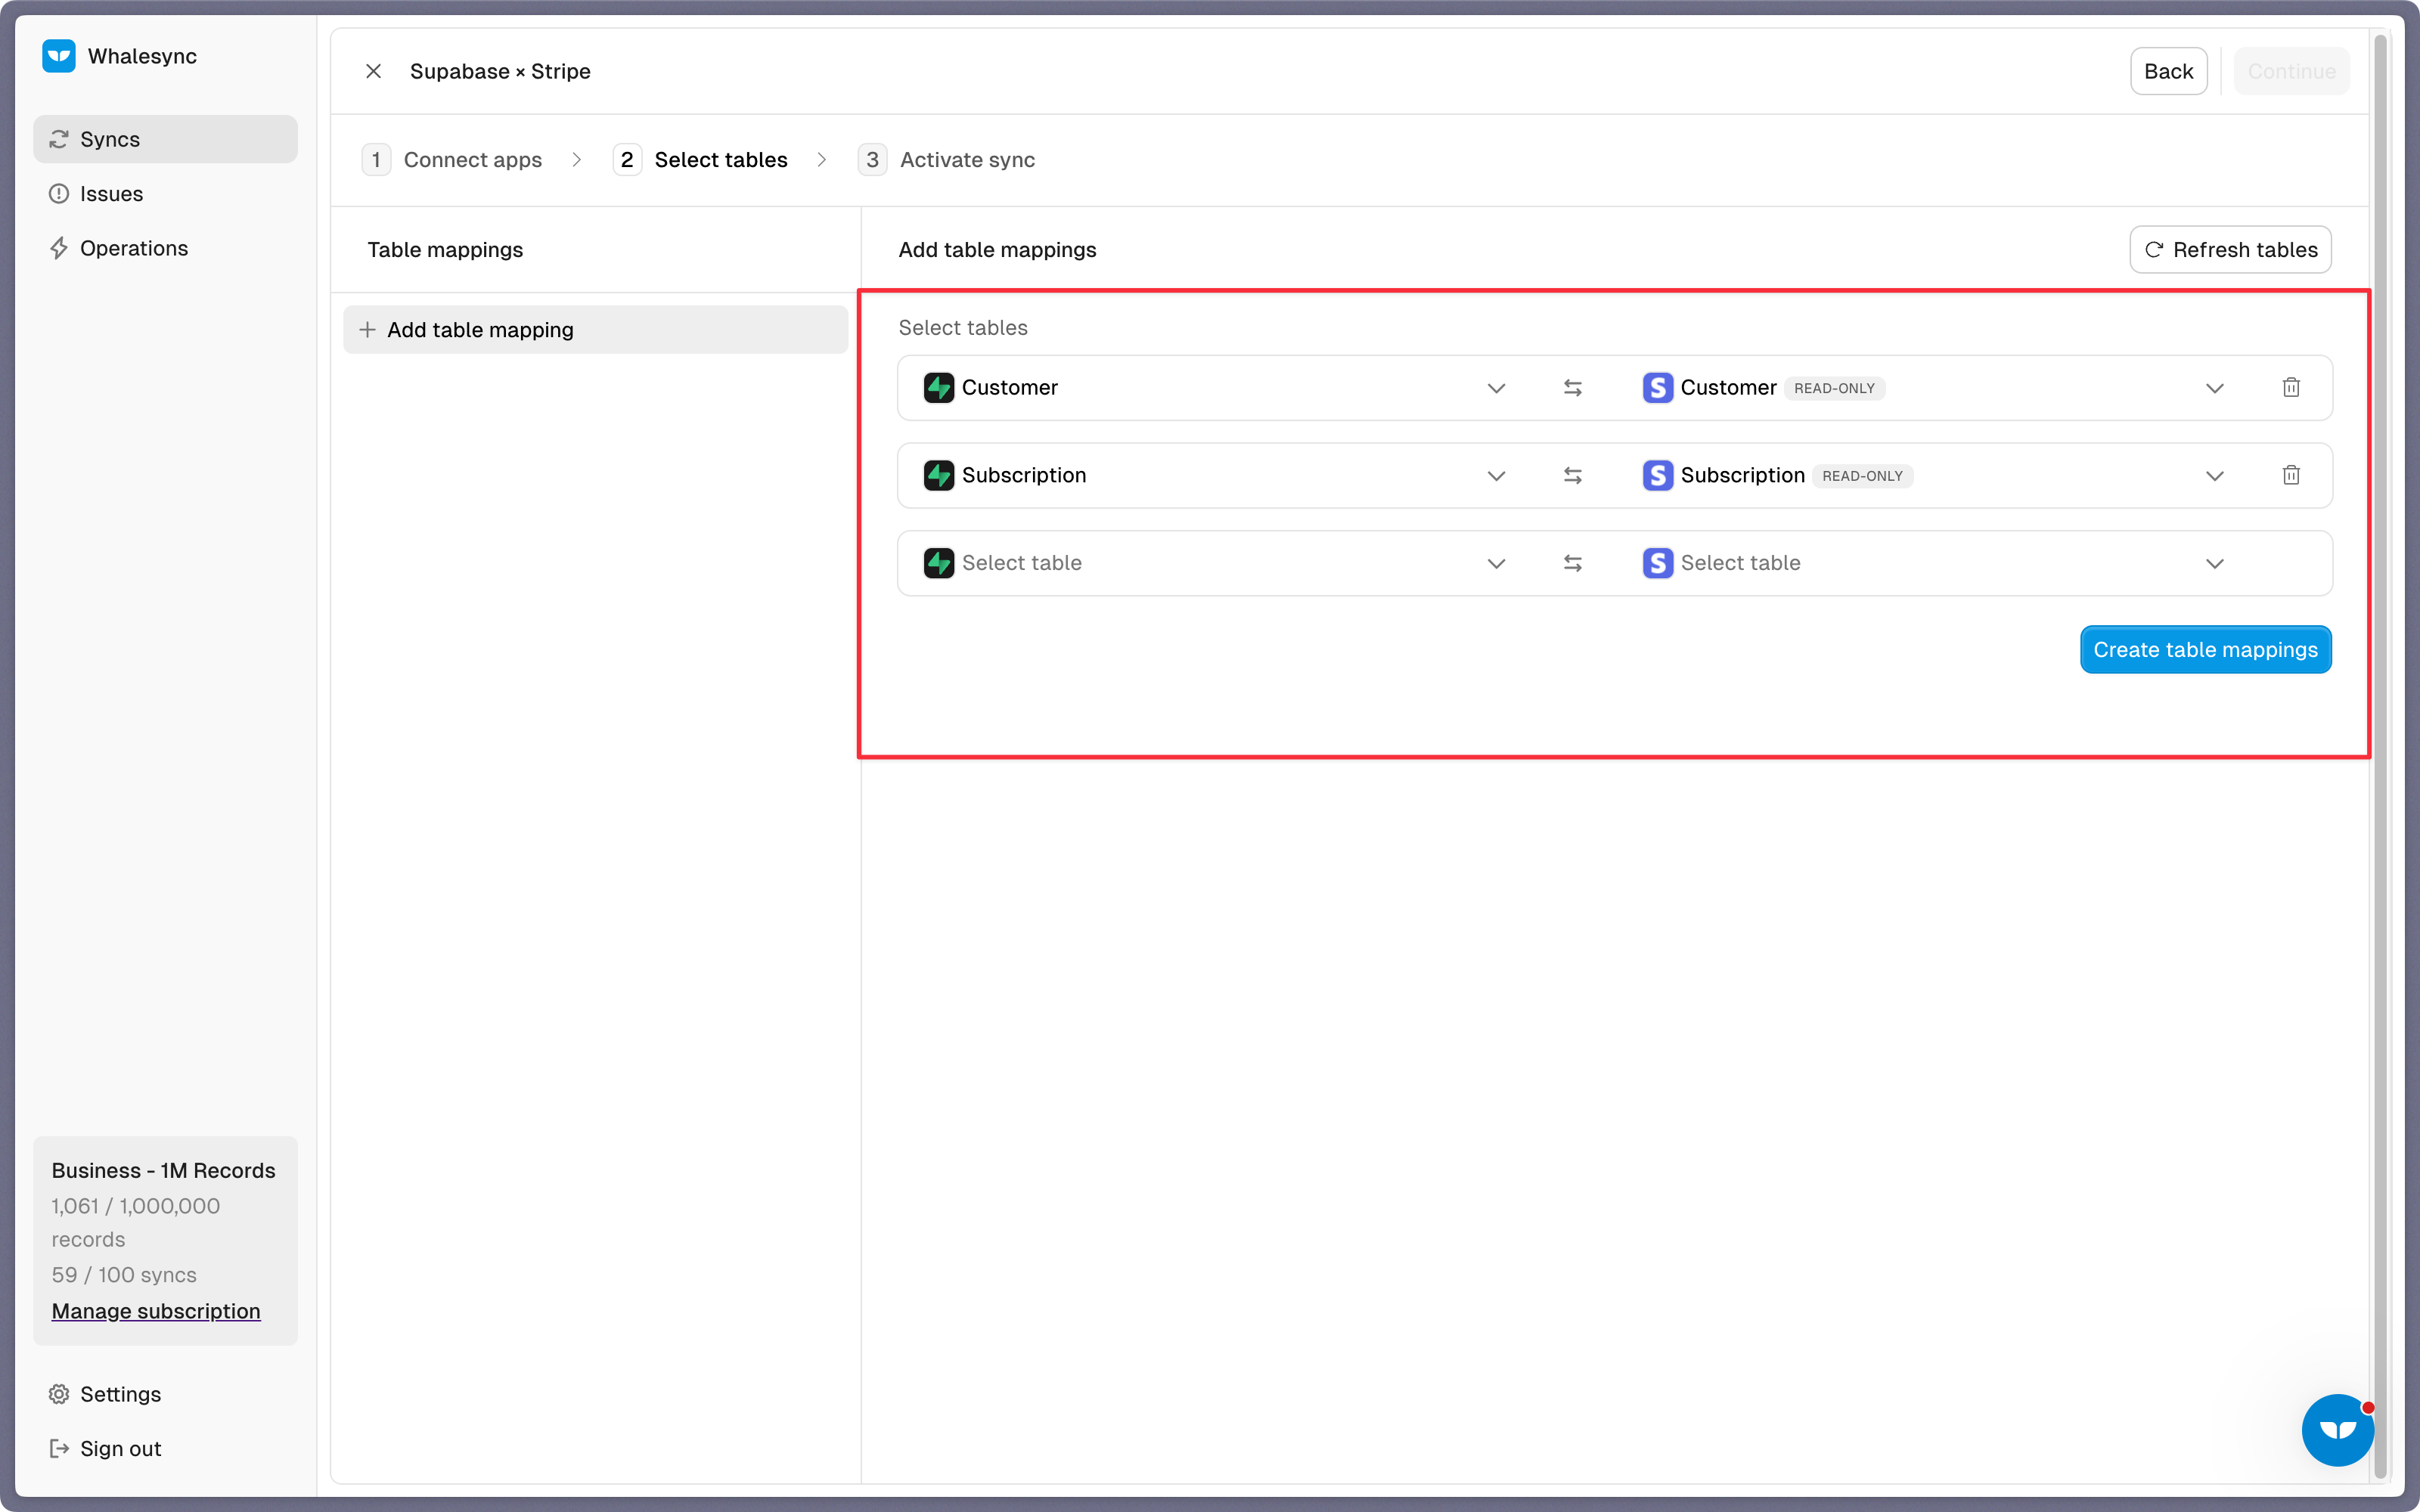Delete the Subscription table mapping

2291,476
